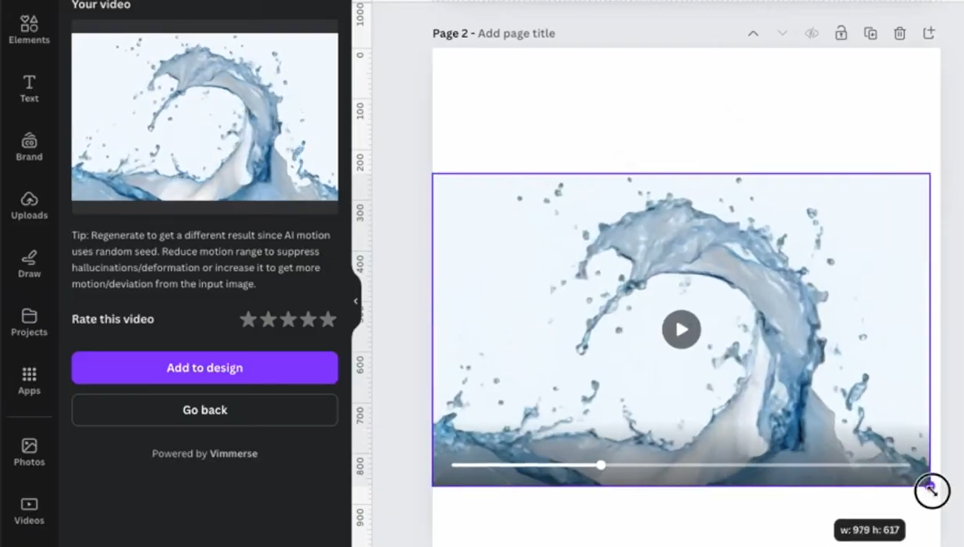
Task: Delete Page 2
Action: tap(900, 33)
